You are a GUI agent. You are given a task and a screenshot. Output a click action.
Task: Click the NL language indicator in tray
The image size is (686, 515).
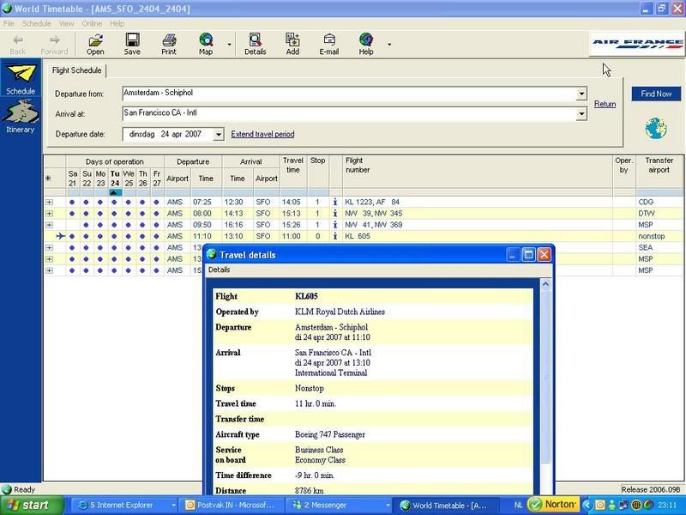point(518,506)
